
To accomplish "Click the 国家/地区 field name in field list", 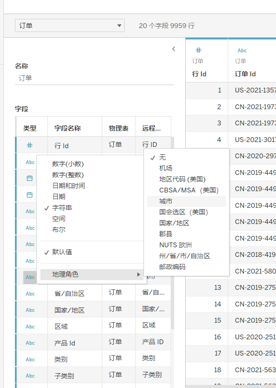I will (x=75, y=310).
